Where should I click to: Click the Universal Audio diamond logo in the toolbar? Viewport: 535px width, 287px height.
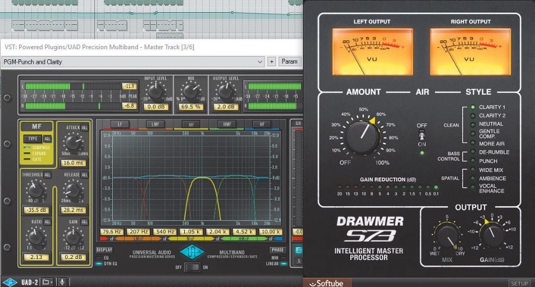[10, 283]
